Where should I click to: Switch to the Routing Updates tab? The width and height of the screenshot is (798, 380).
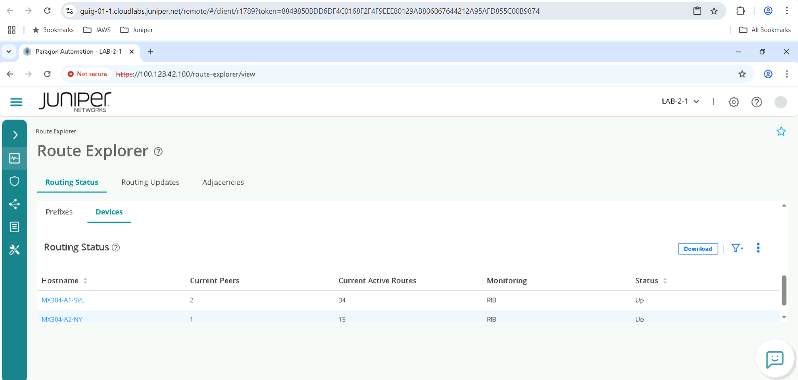point(150,182)
